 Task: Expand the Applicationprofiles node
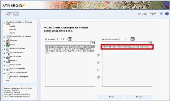pyautogui.click(x=4, y=74)
